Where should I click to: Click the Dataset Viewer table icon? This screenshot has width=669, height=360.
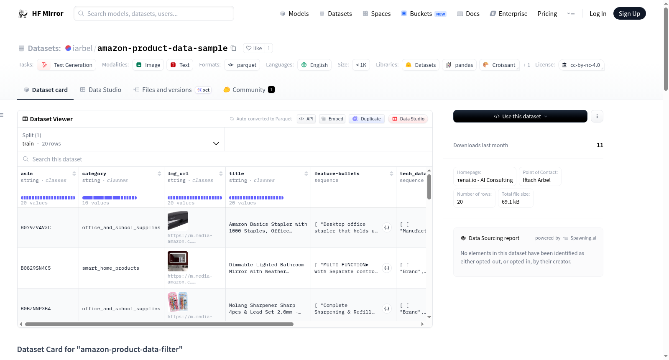point(25,119)
